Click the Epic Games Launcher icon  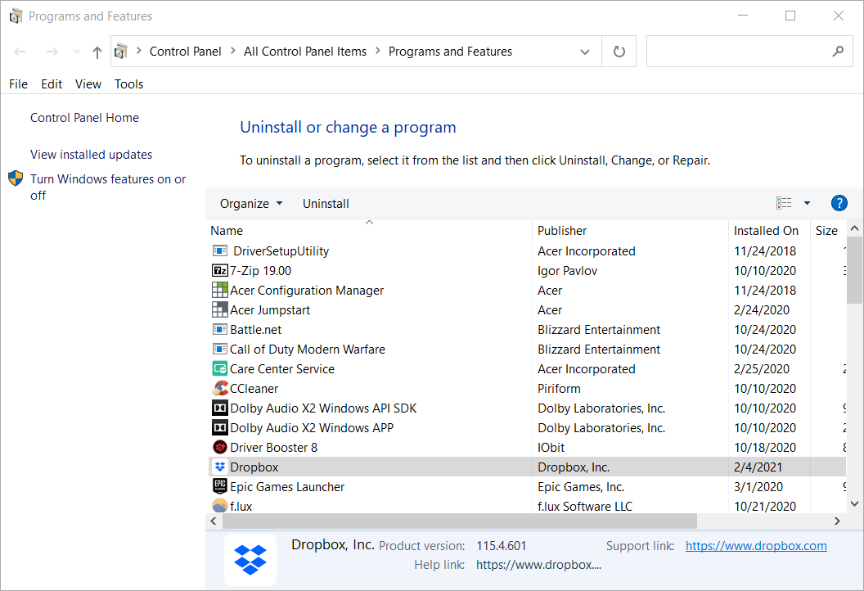pos(220,486)
